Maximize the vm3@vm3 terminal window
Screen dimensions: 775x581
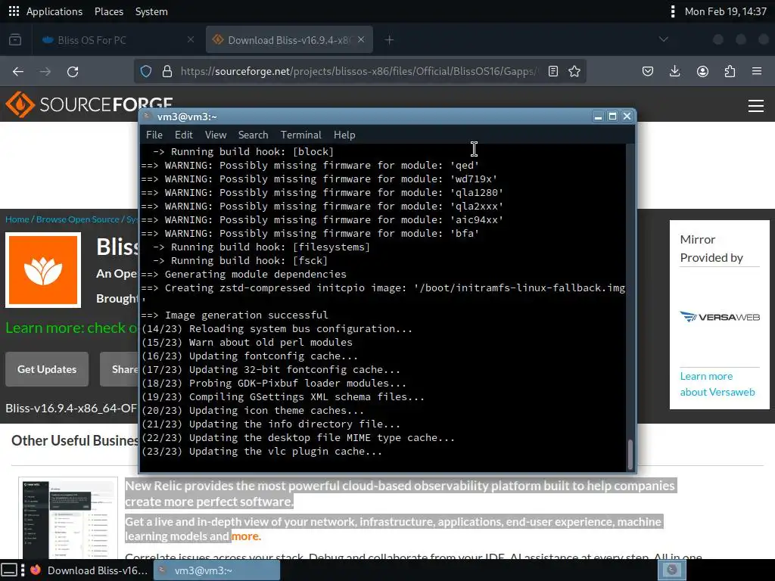612,116
